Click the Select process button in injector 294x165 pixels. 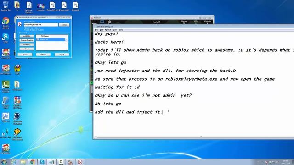point(64,25)
